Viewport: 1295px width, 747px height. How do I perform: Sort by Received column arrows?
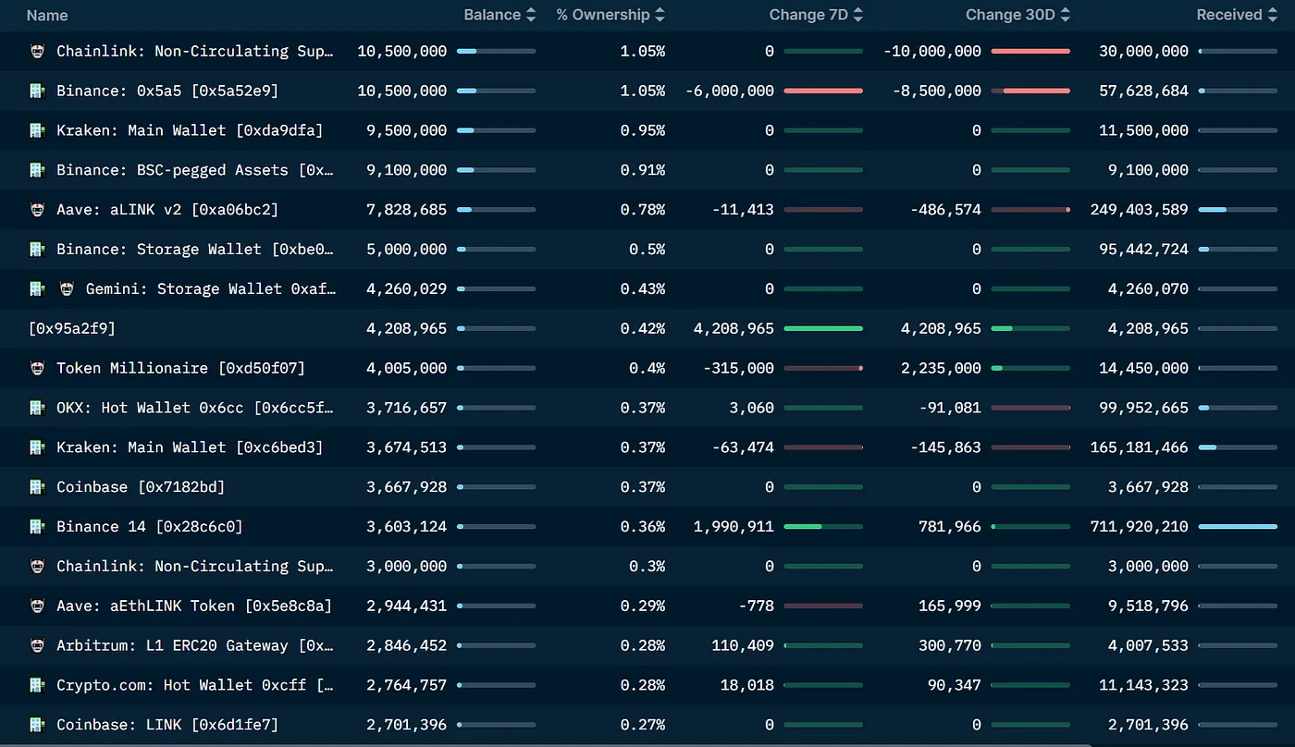click(x=1273, y=15)
